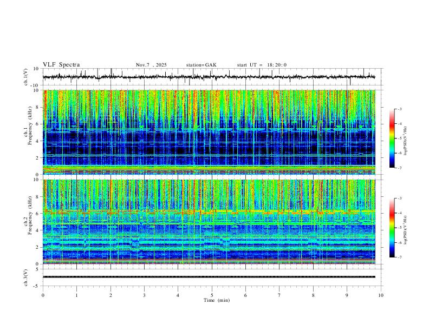Click the '2' kHz tick of ch.2 spectrogram
Image resolution: width=429 pixels, height=331 pixels.
[x=37, y=247]
